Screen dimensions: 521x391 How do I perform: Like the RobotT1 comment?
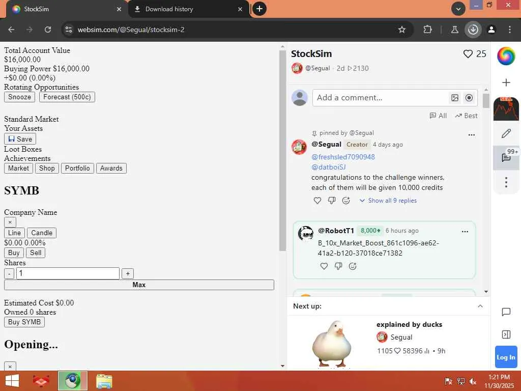(324, 266)
